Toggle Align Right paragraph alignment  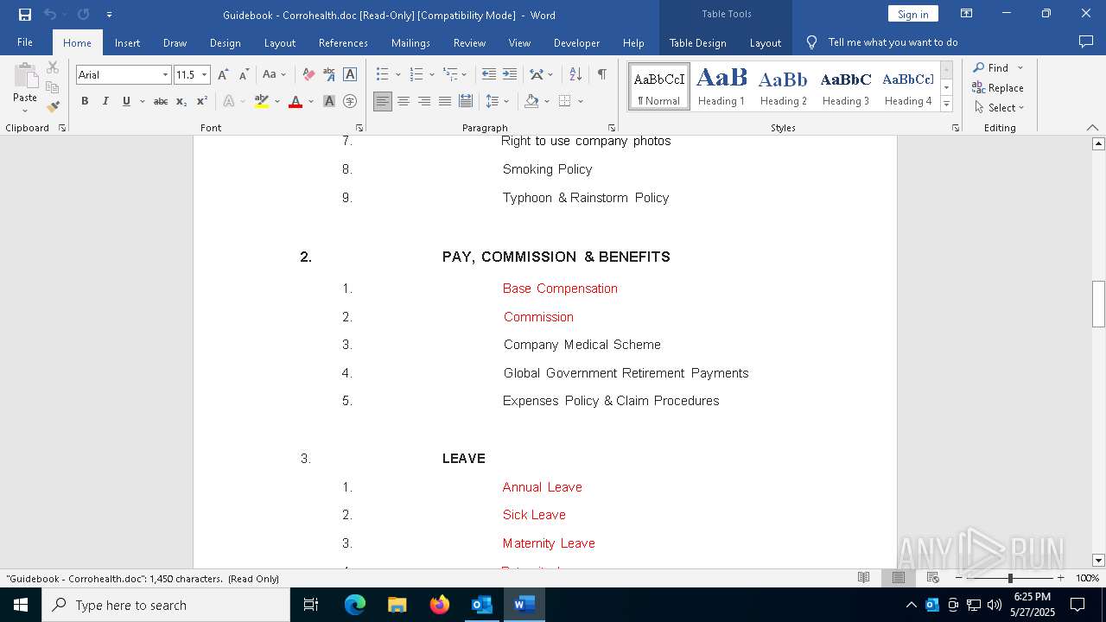click(x=424, y=101)
